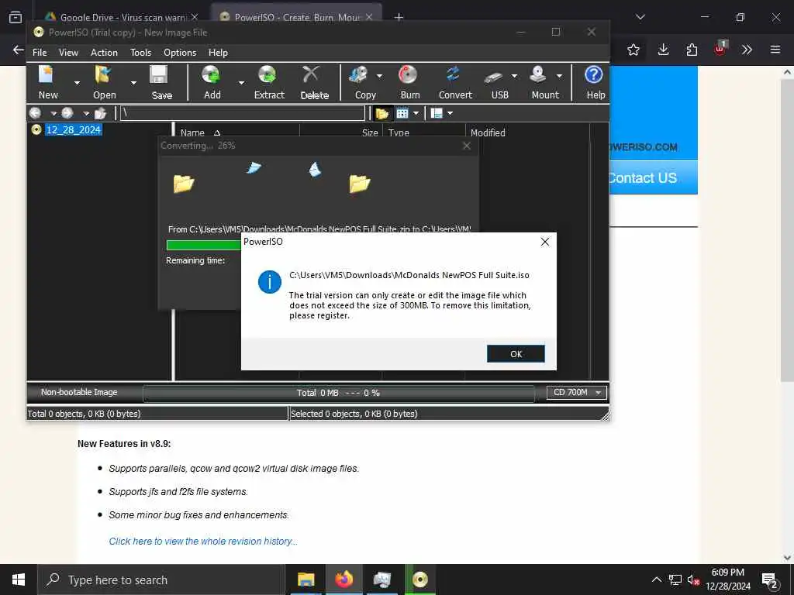The width and height of the screenshot is (794, 595).
Task: Click the Back navigation arrow in PowerISO
Action: (35, 113)
